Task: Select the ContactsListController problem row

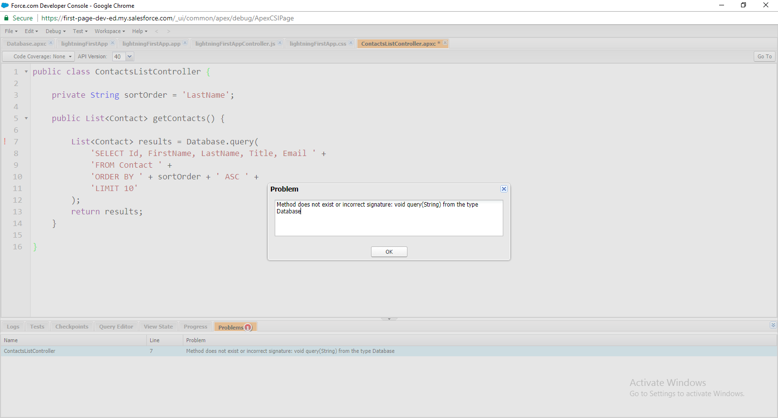Action: pyautogui.click(x=194, y=351)
